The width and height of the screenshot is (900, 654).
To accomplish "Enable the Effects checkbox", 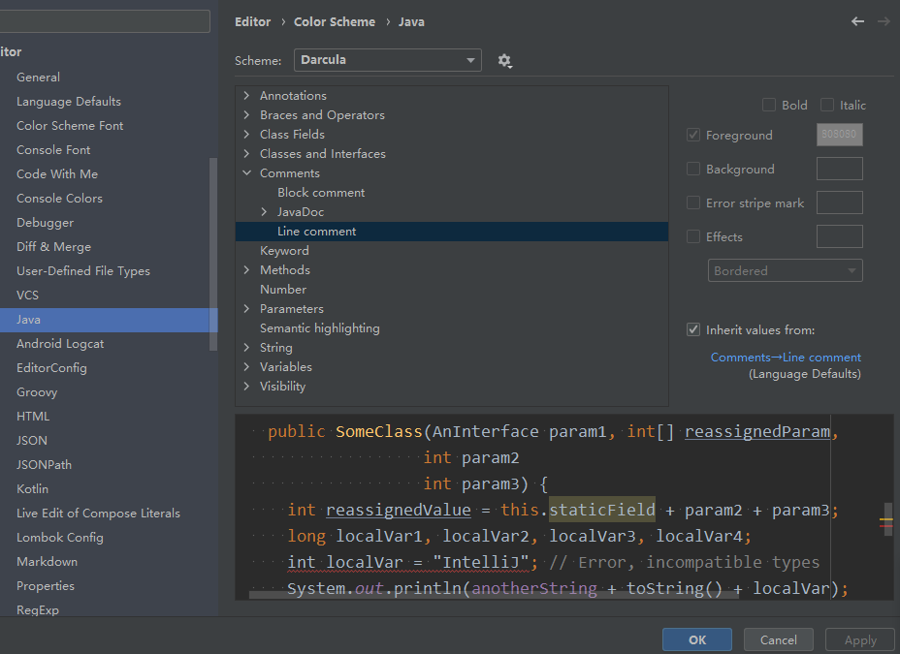I will point(693,236).
